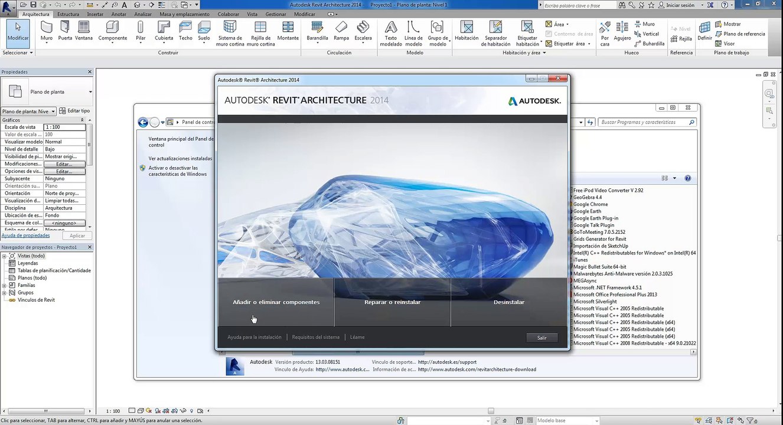This screenshot has height=425, width=783.
Task: Select the Barandilla (railing) tool
Action: (317, 32)
